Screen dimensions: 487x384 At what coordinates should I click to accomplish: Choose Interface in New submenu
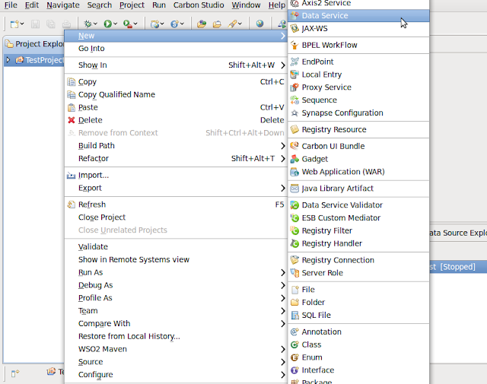point(358,370)
